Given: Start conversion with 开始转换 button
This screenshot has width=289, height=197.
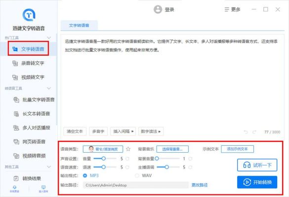Looking at the screenshot, I should [257, 182].
